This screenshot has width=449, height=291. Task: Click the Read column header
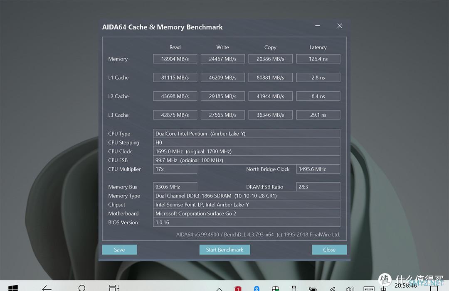(x=175, y=47)
